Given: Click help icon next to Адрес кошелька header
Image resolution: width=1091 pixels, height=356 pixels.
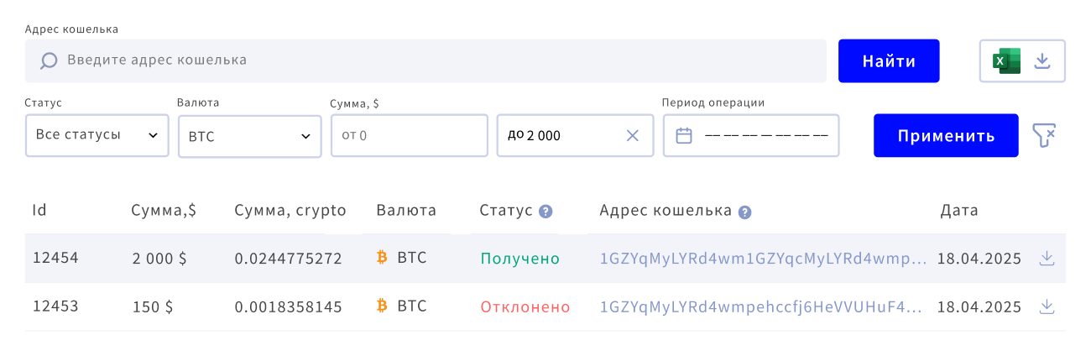Looking at the screenshot, I should (744, 212).
